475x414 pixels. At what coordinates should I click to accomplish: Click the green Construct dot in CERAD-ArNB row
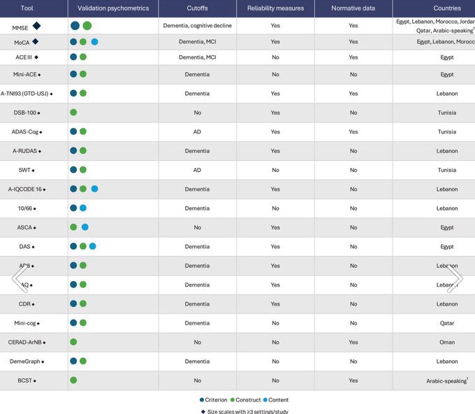click(x=73, y=342)
